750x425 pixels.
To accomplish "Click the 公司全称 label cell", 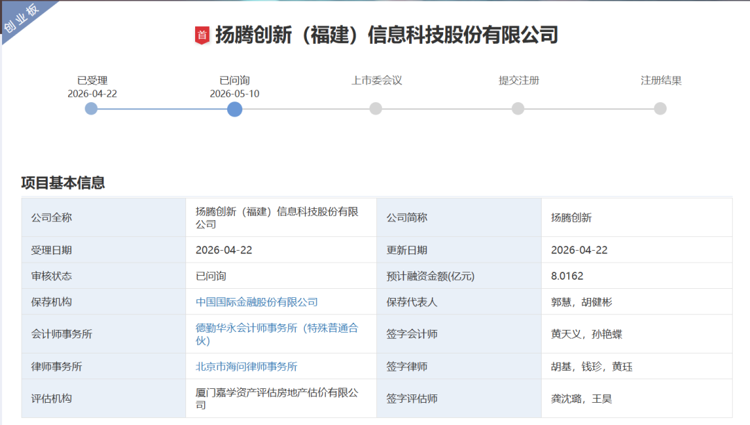I will point(103,217).
